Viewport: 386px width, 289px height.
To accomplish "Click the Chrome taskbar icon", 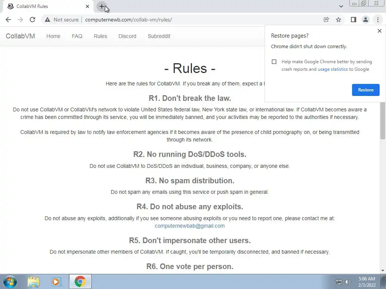I will (x=80, y=281).
